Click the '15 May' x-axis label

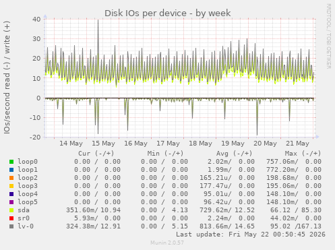(104, 144)
